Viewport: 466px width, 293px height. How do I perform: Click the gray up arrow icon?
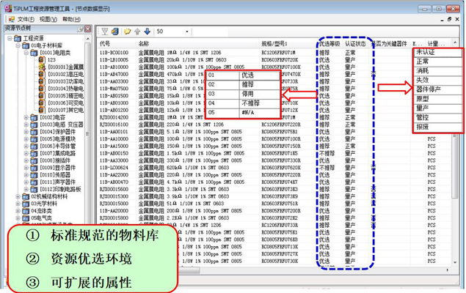pos(136,31)
